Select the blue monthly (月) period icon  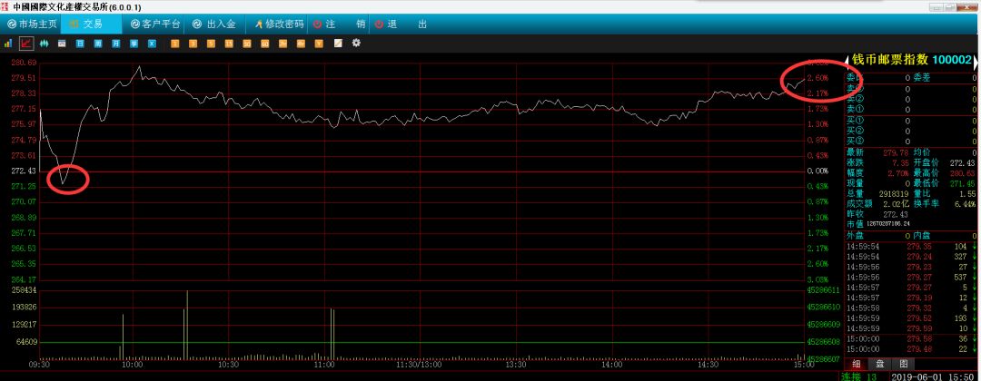(x=115, y=44)
